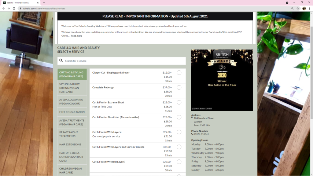This screenshot has height=176, width=313.
Task: Click the 'Men or Pixie Cuts' description
Action: click(102, 107)
